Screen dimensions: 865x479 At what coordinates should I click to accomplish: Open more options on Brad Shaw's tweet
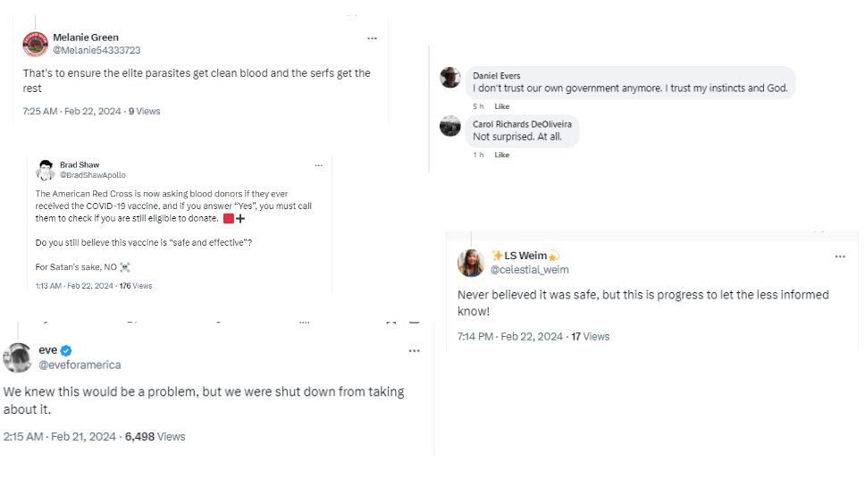(318, 165)
